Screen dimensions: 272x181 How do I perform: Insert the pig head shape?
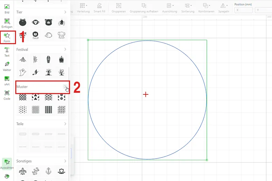[49, 22]
